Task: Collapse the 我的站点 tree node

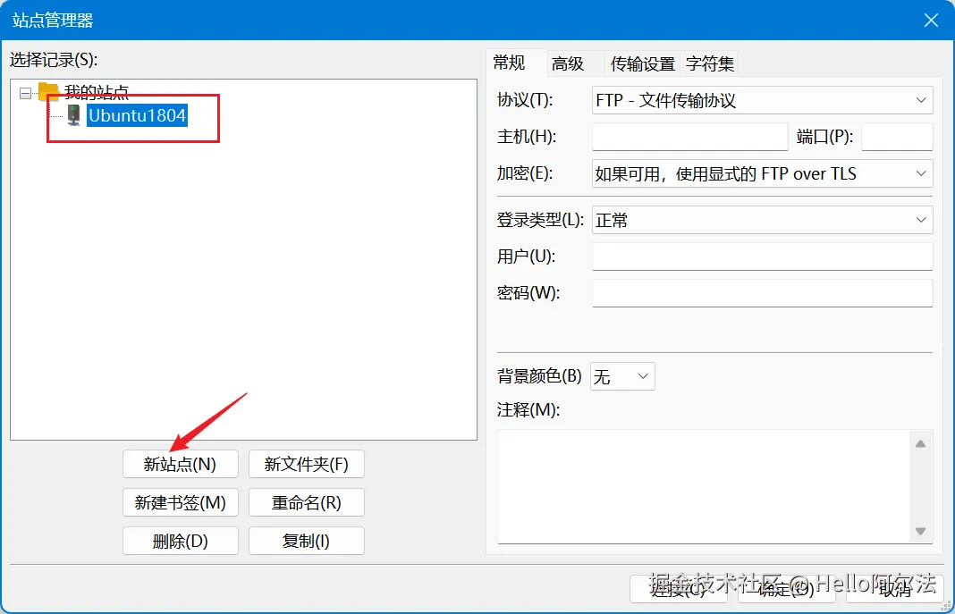Action: pyautogui.click(x=25, y=93)
